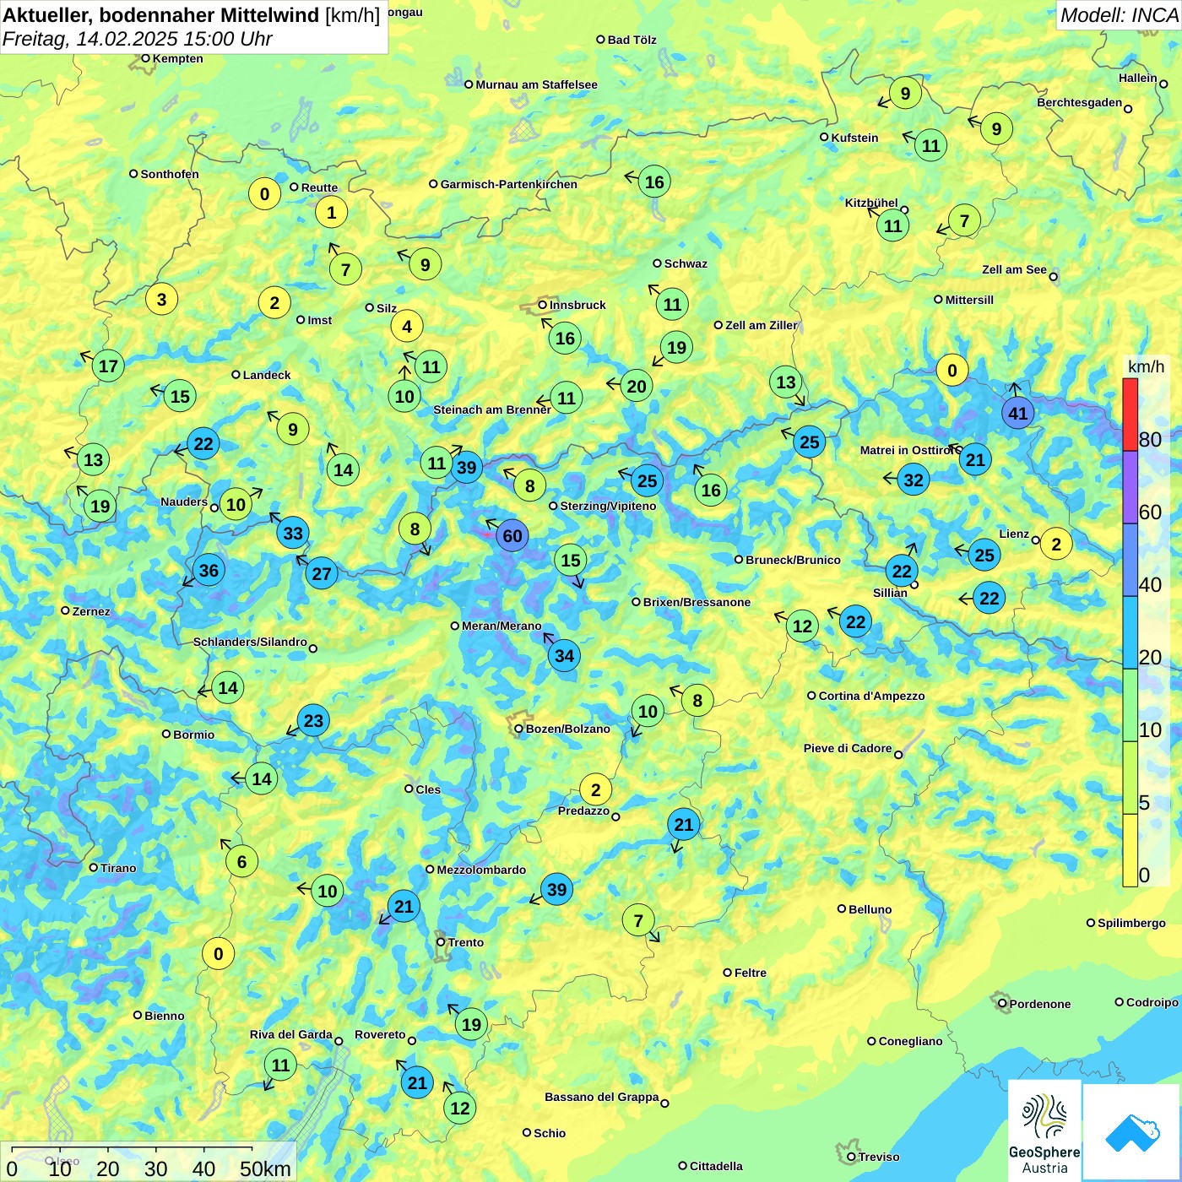Click the yellow 0–5 km/h legend color
Image resolution: width=1182 pixels, height=1182 pixels.
(x=1130, y=850)
